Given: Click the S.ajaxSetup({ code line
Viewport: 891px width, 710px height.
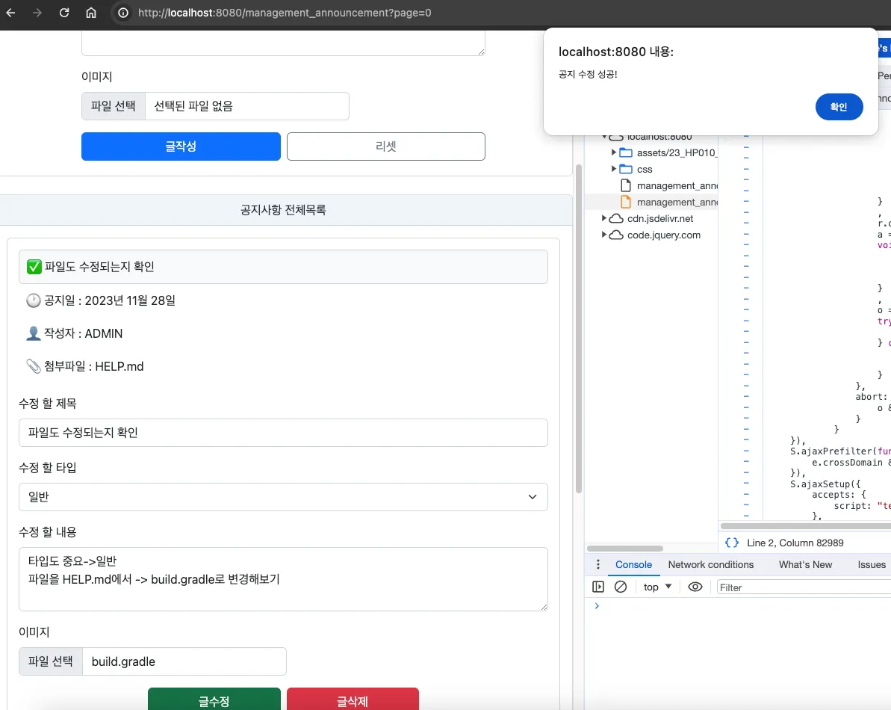Looking at the screenshot, I should coord(825,484).
